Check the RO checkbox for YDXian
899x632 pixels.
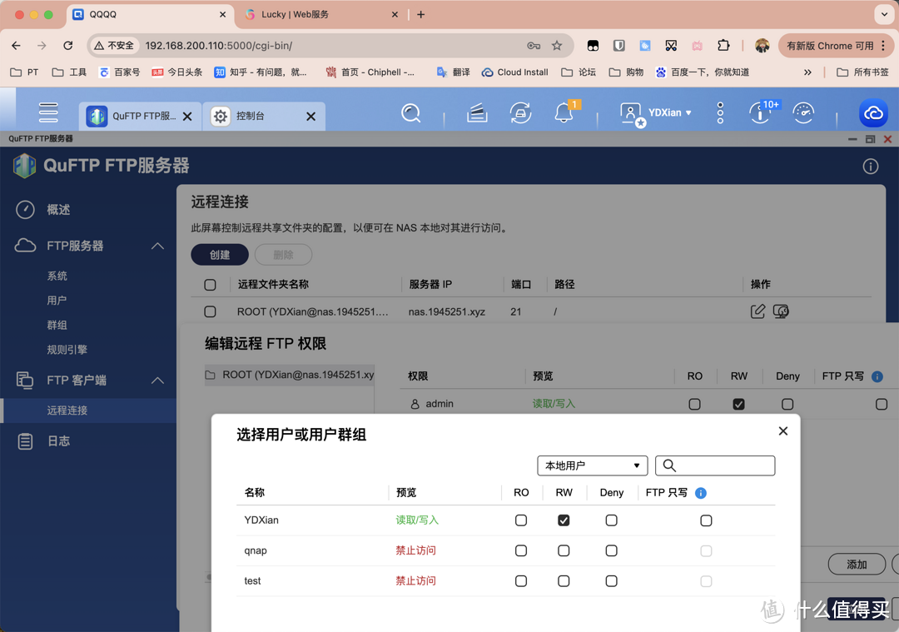(x=521, y=520)
